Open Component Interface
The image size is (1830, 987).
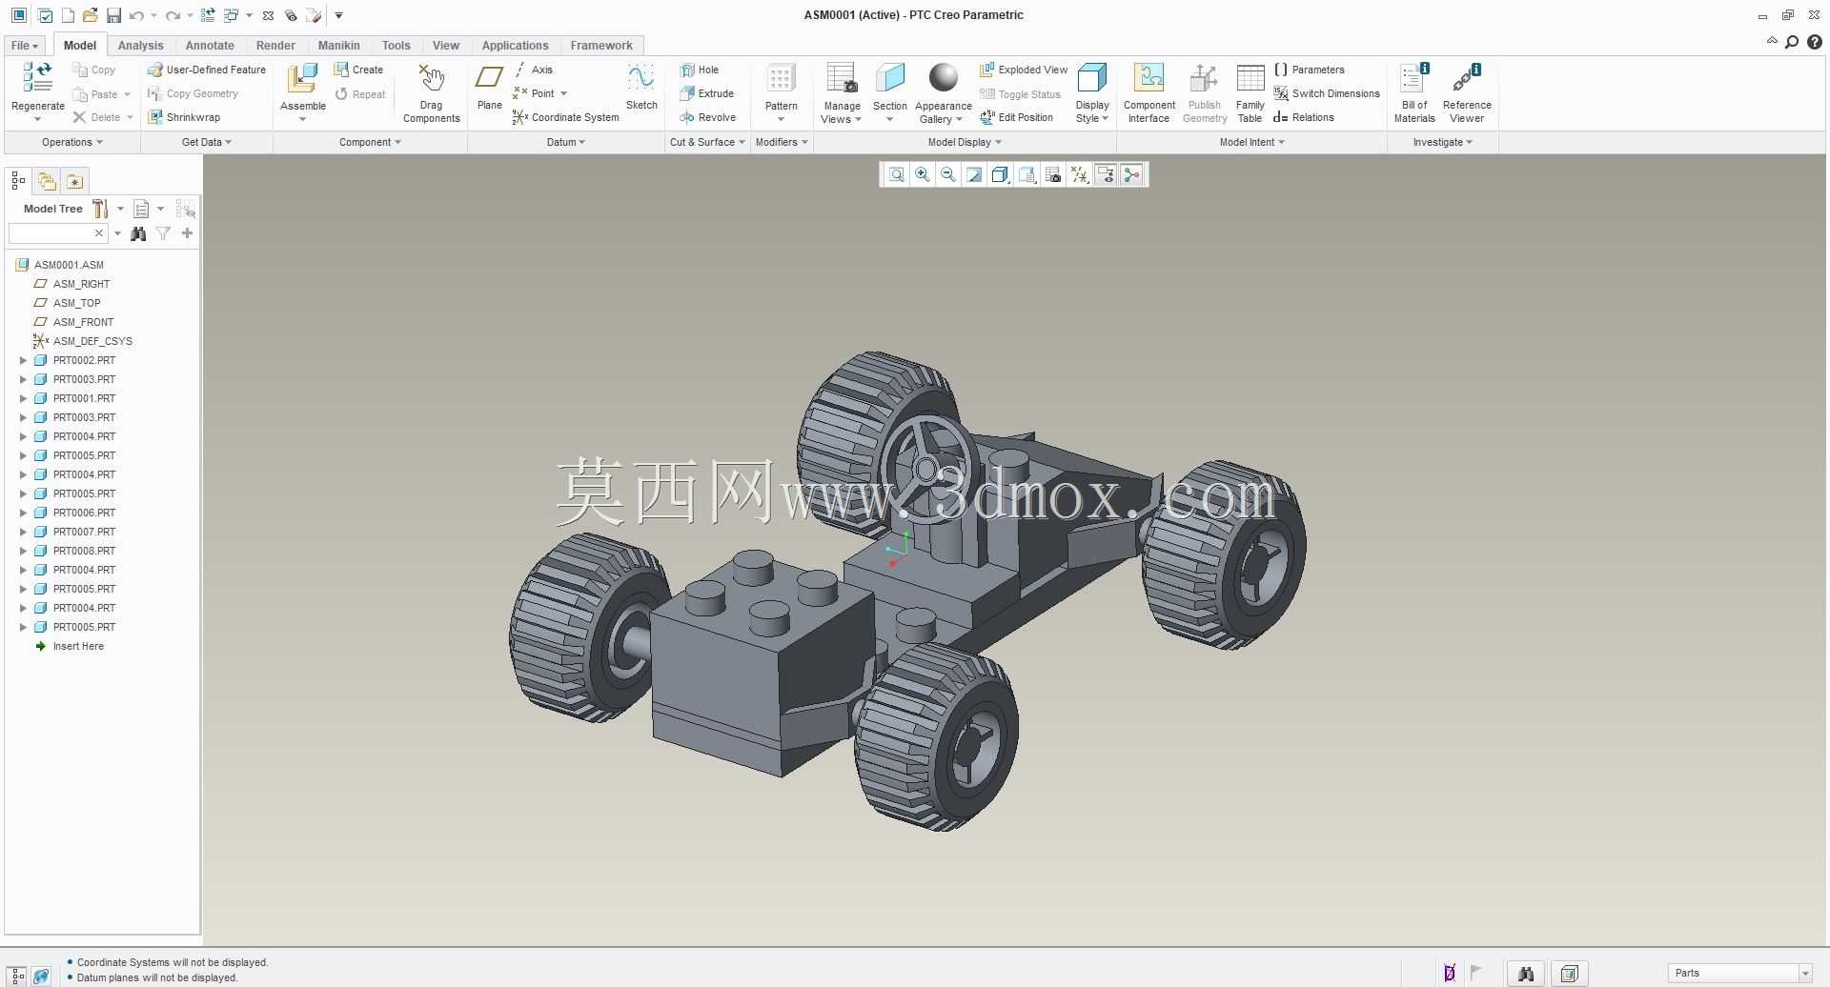(x=1149, y=93)
